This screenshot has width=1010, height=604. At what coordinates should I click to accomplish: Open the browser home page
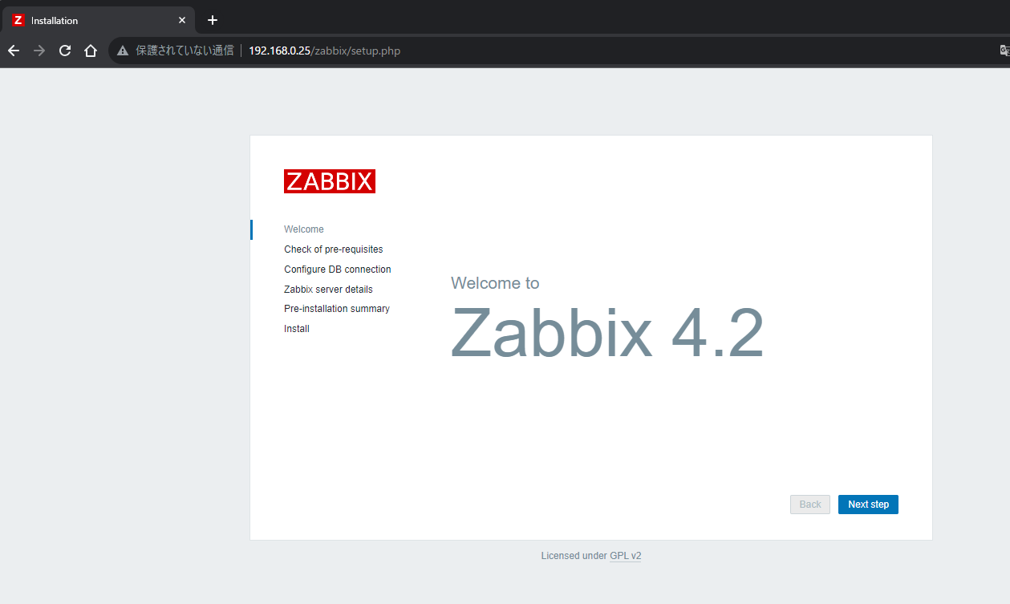click(90, 50)
